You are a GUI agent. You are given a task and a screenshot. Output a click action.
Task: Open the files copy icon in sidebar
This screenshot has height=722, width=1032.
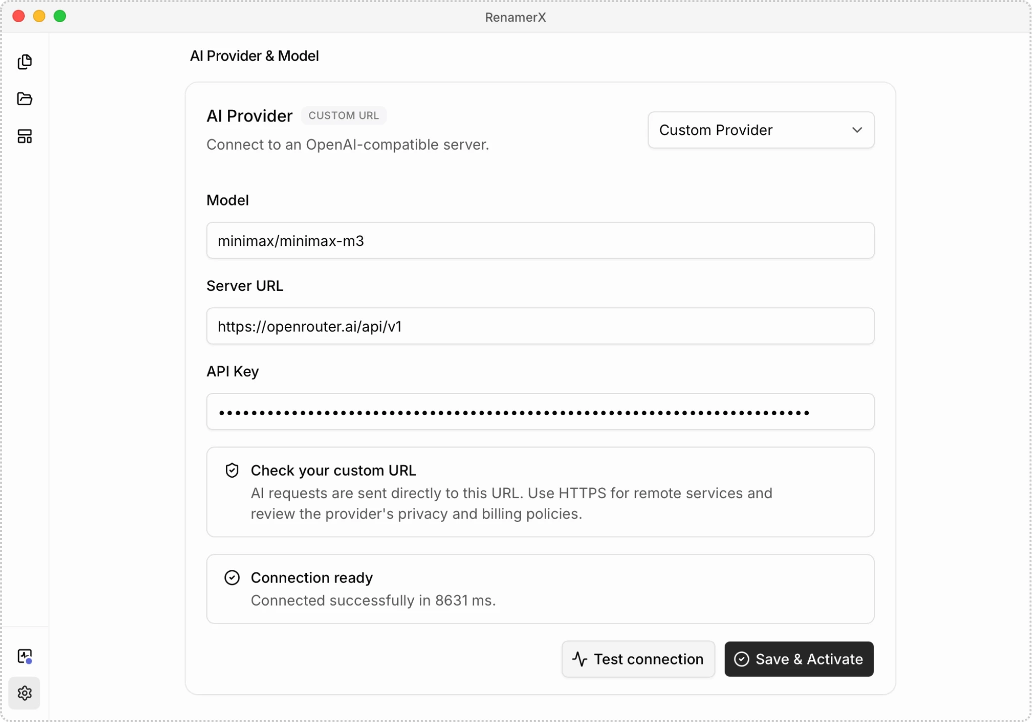pos(25,62)
